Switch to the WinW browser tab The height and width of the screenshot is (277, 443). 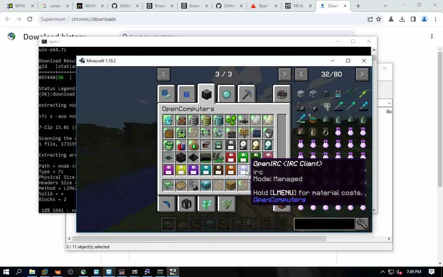point(90,6)
